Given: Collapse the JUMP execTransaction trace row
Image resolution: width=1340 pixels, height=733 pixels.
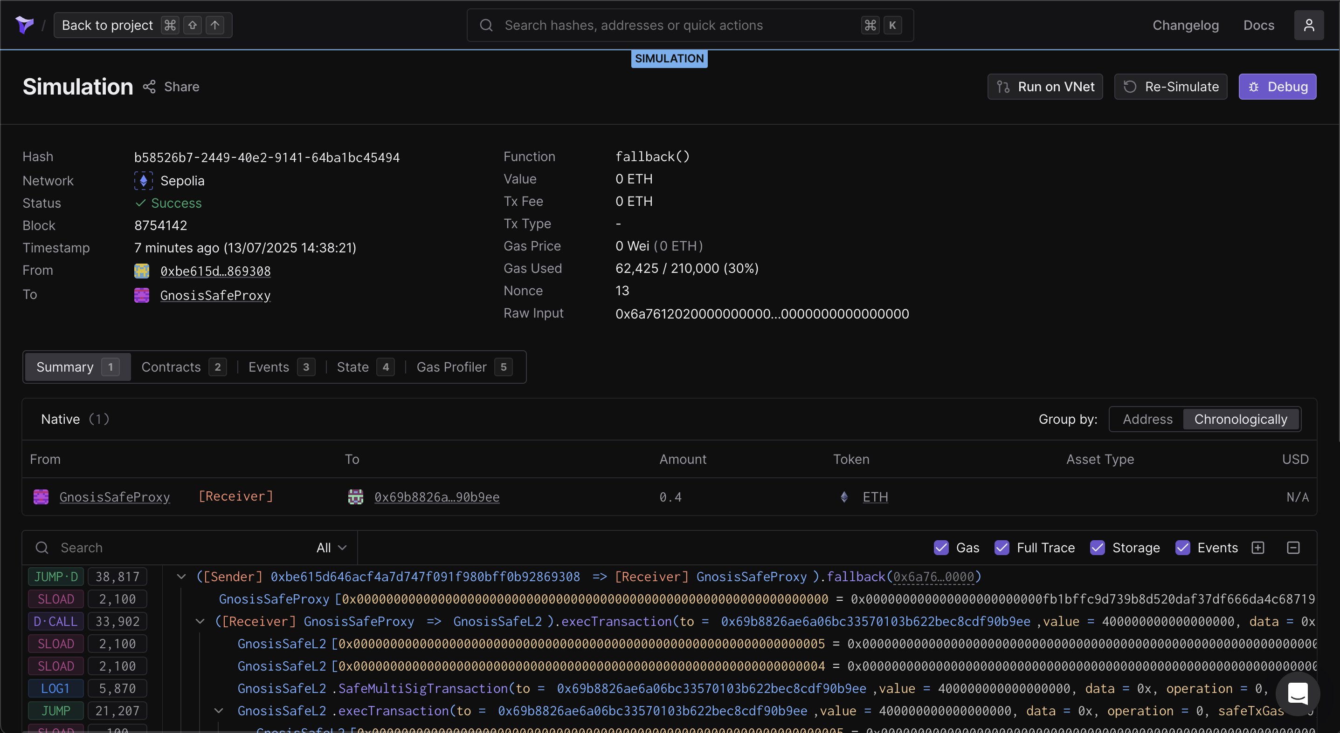Looking at the screenshot, I should 219,711.
